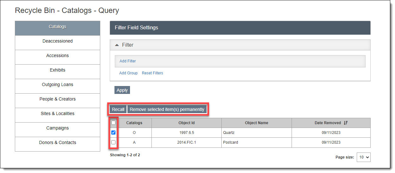The width and height of the screenshot is (395, 173).
Task: Collapse the Filter section triangle
Action: [117, 45]
